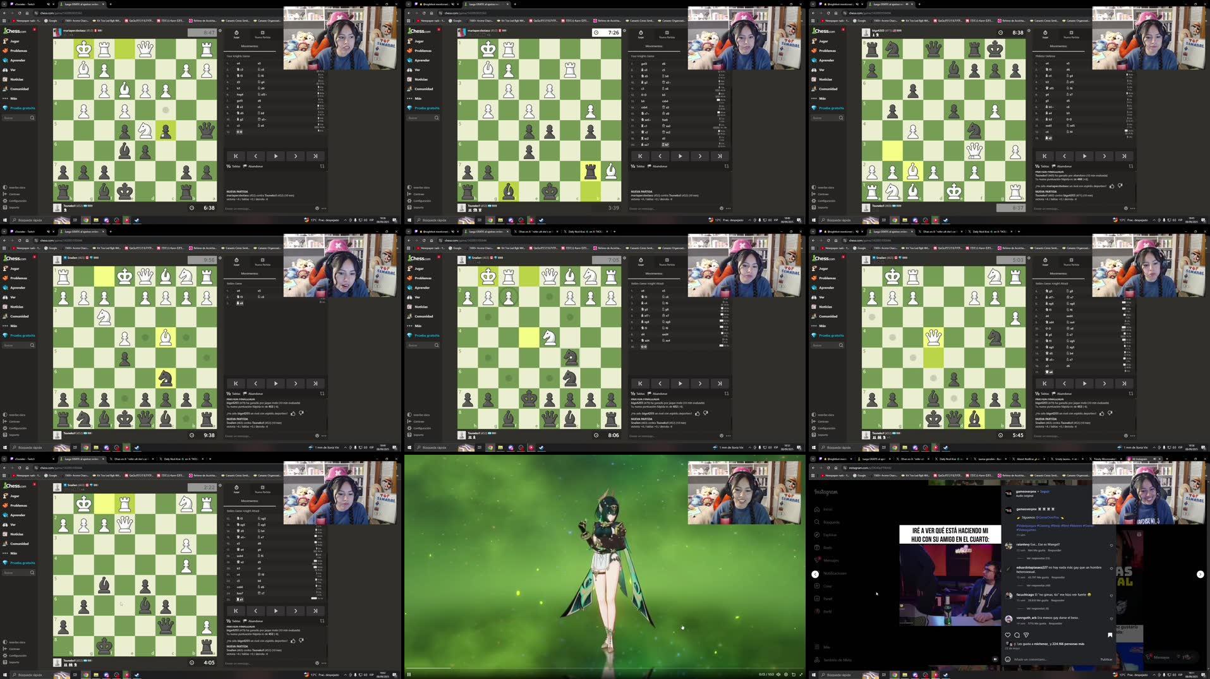This screenshot has height=679, width=1210.
Task: Like raianlevy's comment with its small heart
Action: (1111, 545)
